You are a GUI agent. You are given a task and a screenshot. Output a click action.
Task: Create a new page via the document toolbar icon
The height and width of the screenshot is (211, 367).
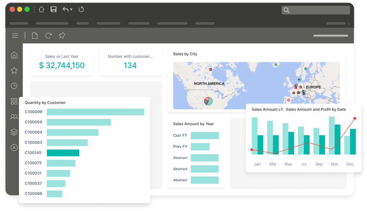tap(35, 36)
